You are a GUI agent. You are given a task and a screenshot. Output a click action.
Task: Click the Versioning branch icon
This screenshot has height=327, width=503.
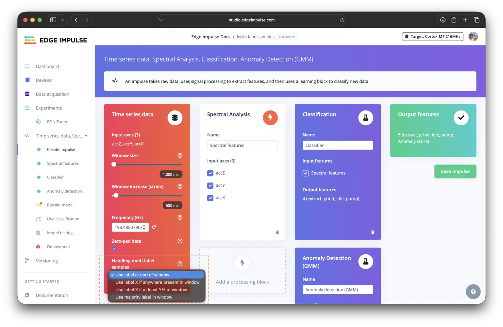click(x=27, y=261)
